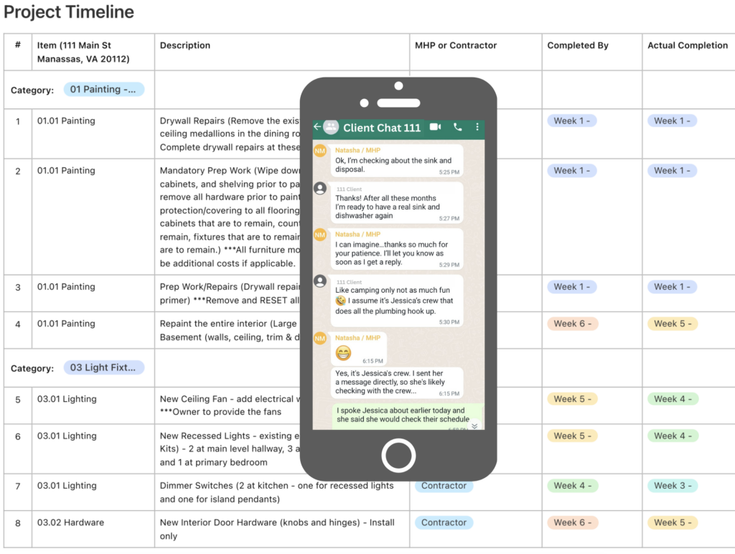Image resolution: width=735 pixels, height=554 pixels.
Task: Open row 4 Completed By 'Week 6 -' tag
Action: [572, 324]
